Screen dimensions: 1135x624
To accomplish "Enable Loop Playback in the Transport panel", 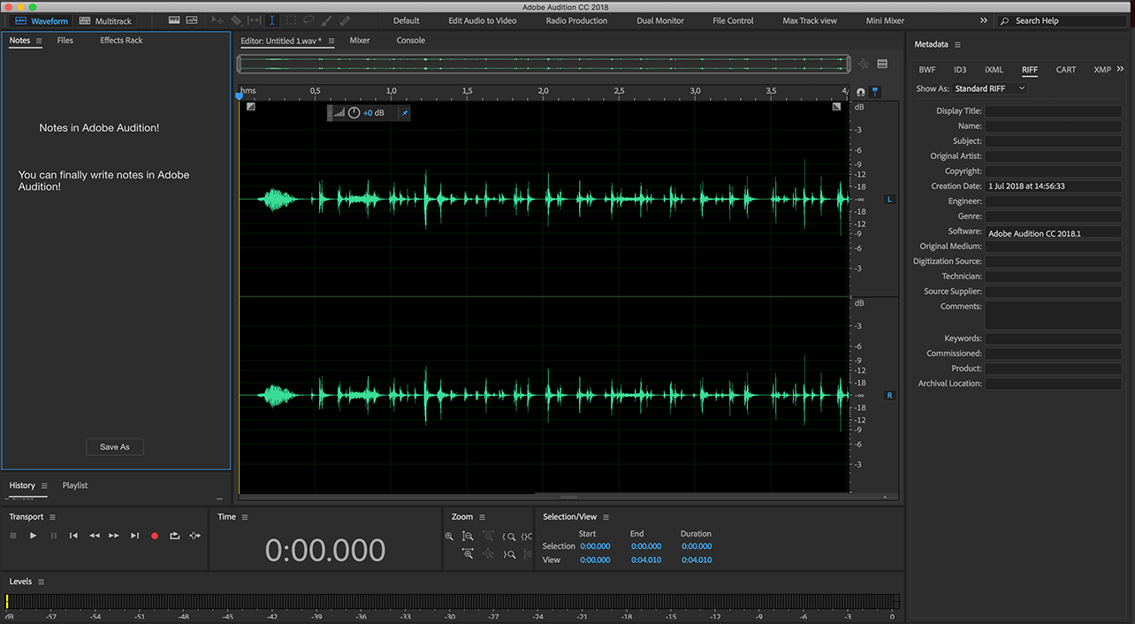I will (174, 535).
